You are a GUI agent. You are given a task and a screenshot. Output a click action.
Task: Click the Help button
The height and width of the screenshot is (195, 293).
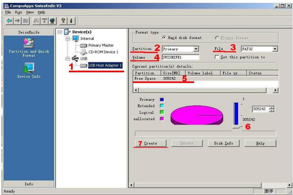pos(260,143)
